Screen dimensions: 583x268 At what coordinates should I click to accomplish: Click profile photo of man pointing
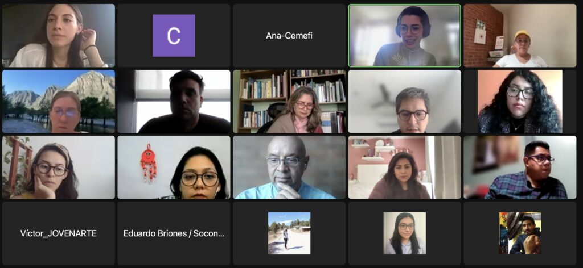pos(520,233)
